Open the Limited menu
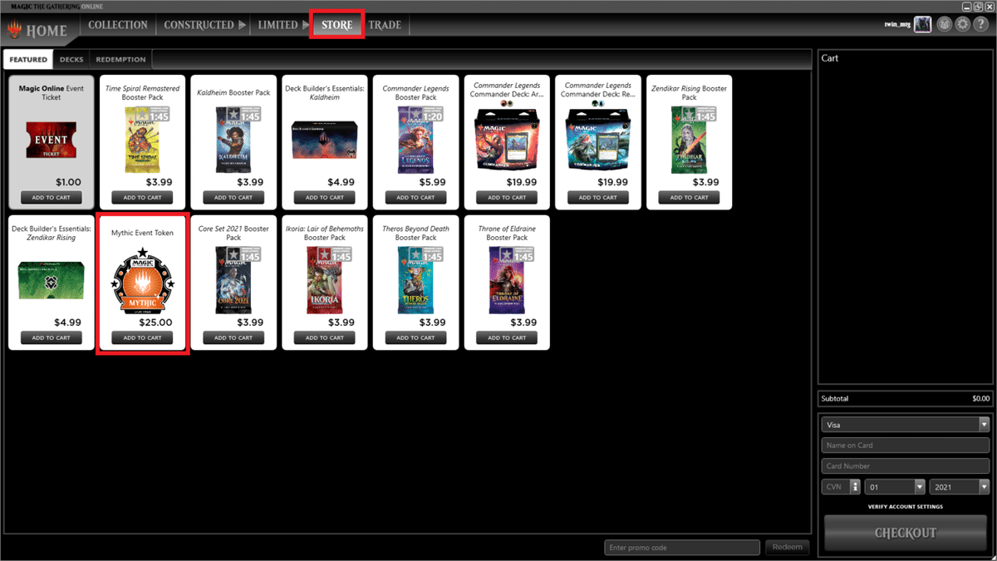997x561 pixels. pyautogui.click(x=283, y=25)
